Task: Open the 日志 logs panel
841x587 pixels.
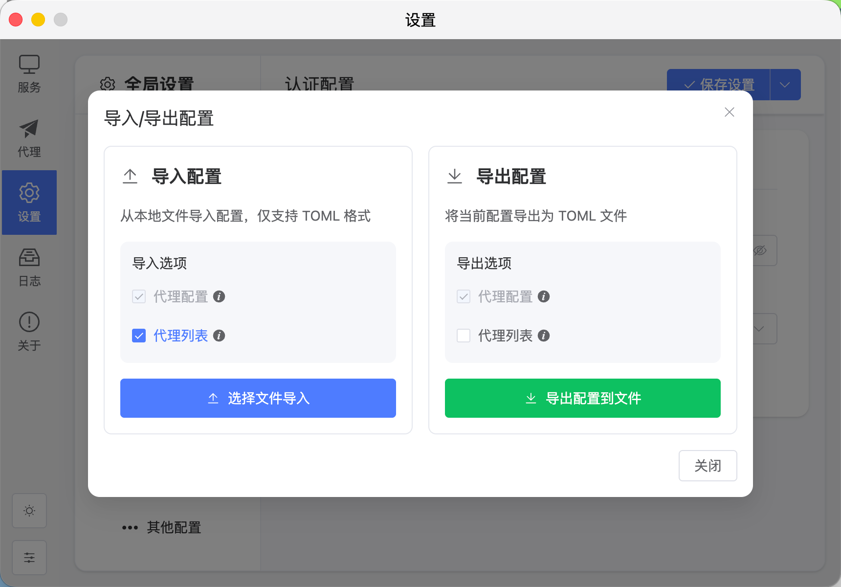Action: pyautogui.click(x=29, y=267)
